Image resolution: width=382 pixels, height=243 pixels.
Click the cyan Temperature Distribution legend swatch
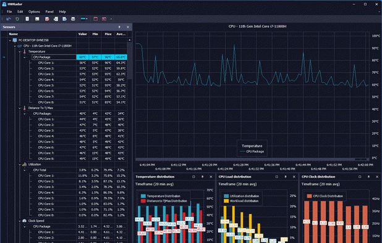(143, 196)
